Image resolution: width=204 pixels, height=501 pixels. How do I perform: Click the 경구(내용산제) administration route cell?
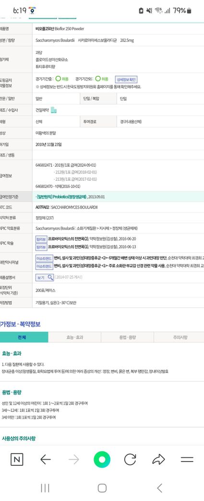(131, 121)
